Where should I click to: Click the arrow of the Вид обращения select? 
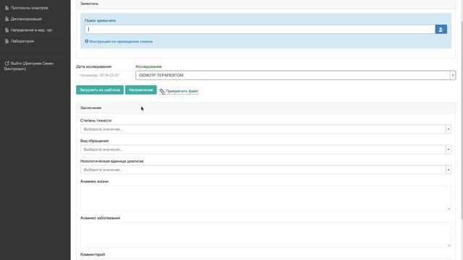[449, 149]
